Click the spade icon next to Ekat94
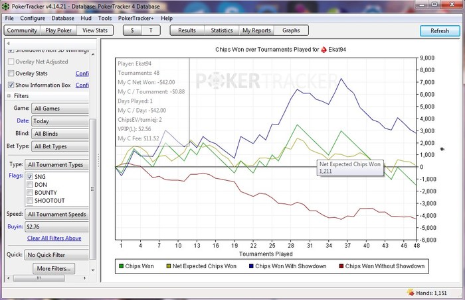 click(324, 50)
